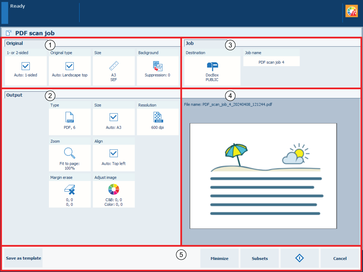
Task: Click the beach scan preview thumbnail
Action: 263,176
